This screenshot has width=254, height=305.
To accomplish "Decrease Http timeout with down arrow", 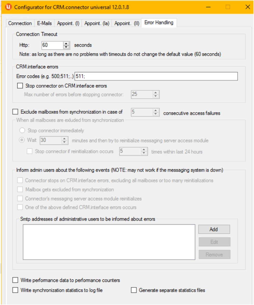I will coord(66,47).
